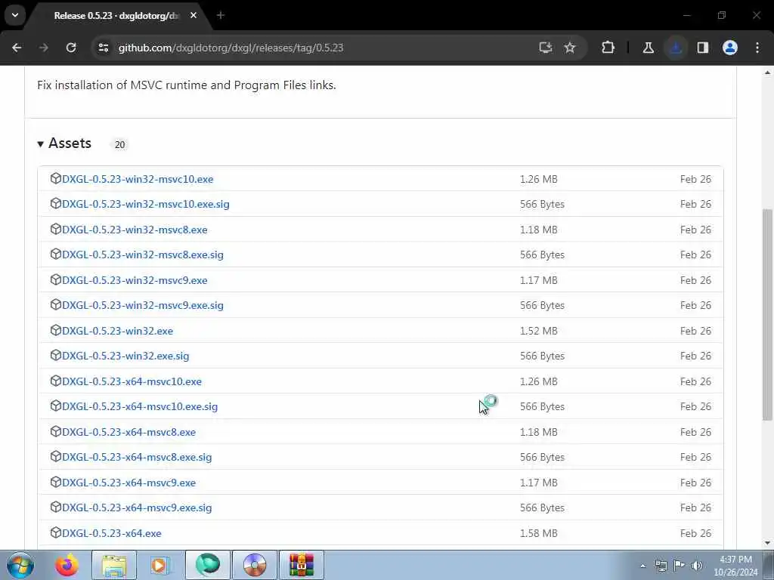
Task: Open WinRAR from the taskbar
Action: pos(302,565)
